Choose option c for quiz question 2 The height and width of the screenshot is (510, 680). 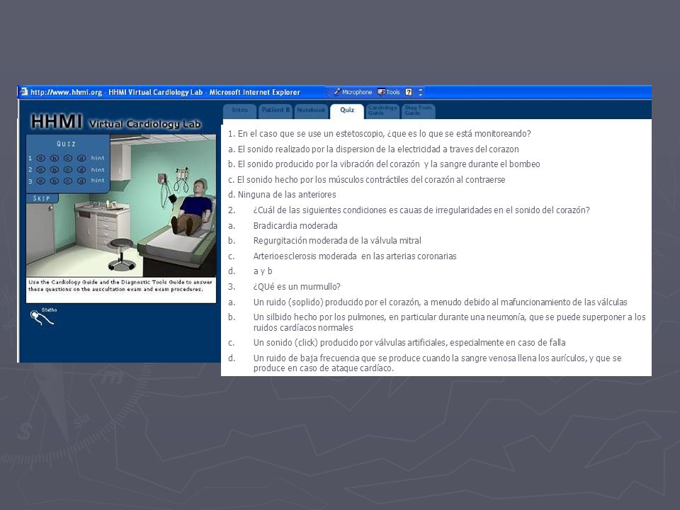[x=68, y=169]
